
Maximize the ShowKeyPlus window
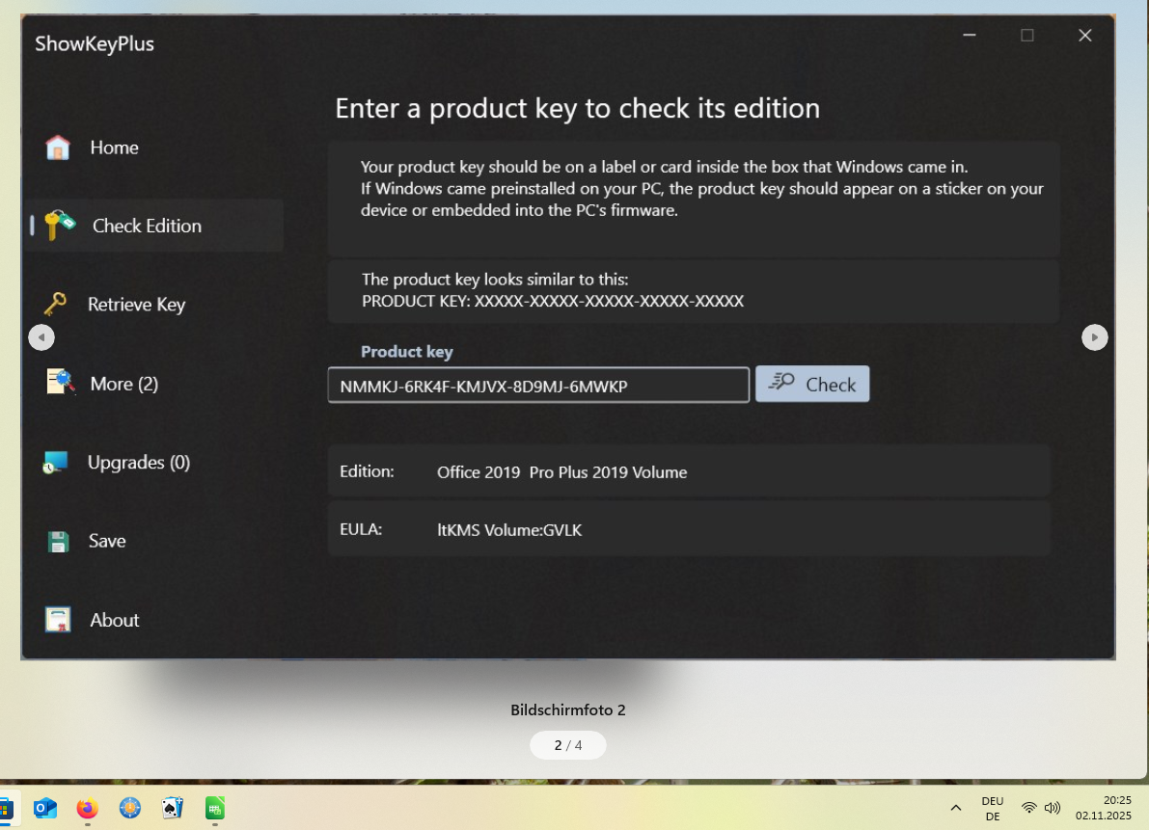click(x=1027, y=35)
